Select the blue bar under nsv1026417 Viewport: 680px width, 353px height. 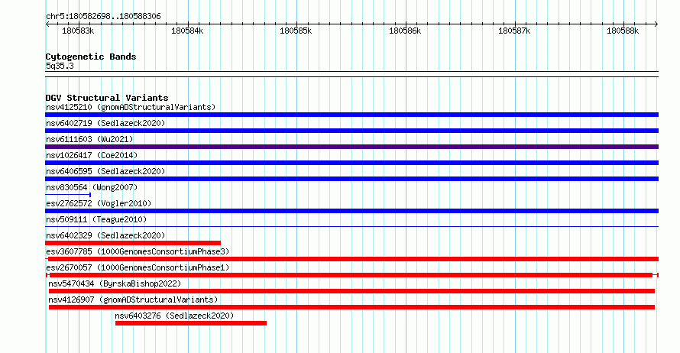coord(351,163)
